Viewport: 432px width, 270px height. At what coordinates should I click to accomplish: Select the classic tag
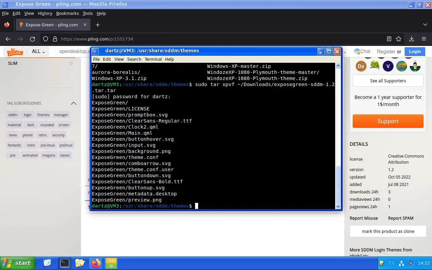tap(65, 155)
